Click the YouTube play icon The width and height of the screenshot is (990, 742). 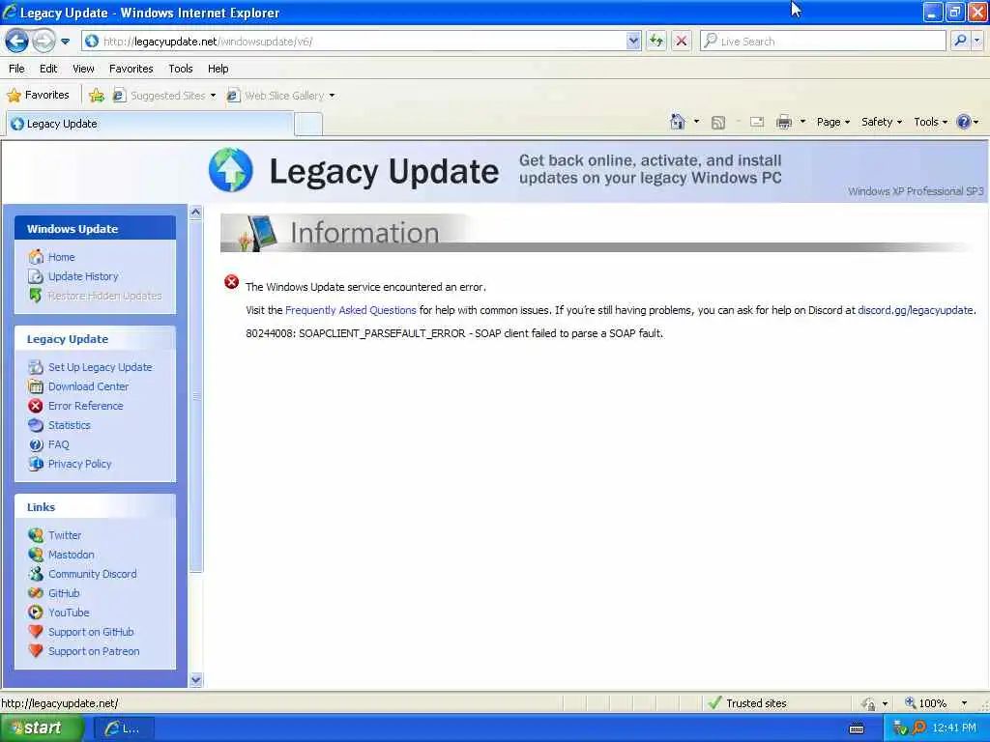tap(36, 613)
